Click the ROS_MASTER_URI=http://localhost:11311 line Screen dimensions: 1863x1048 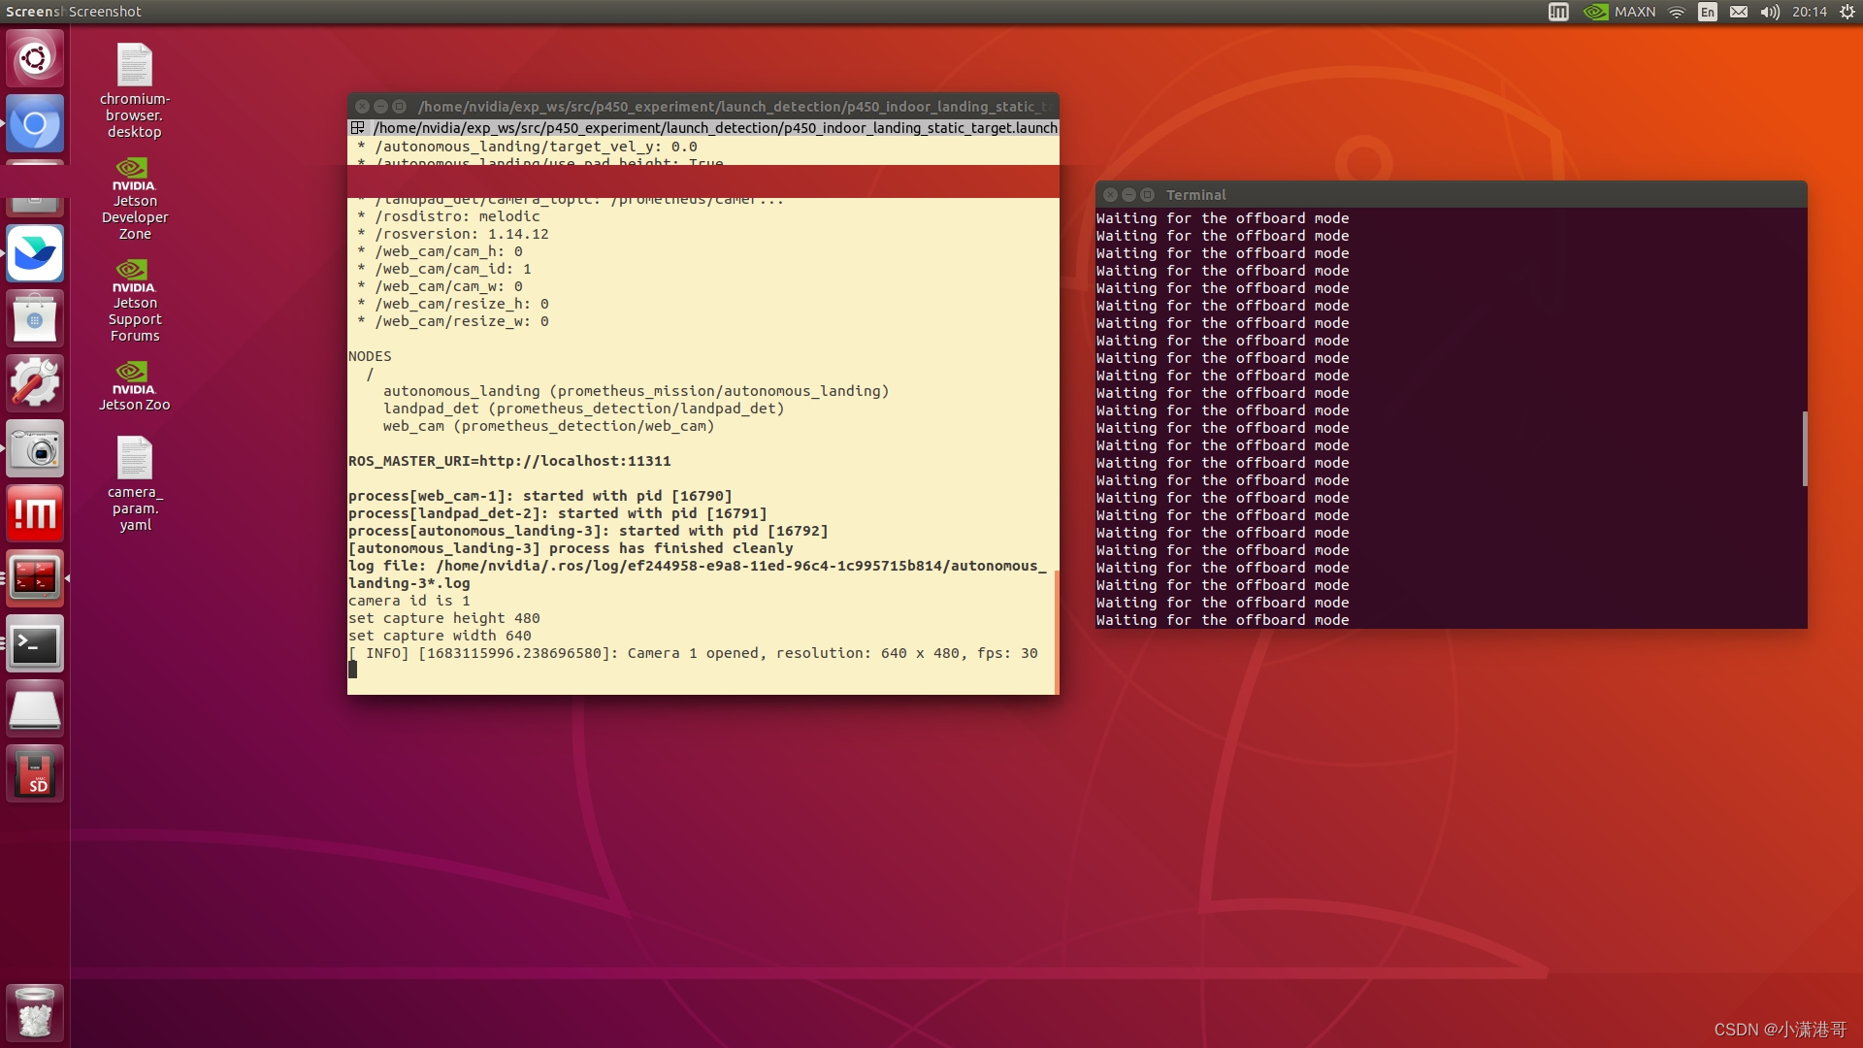(509, 461)
